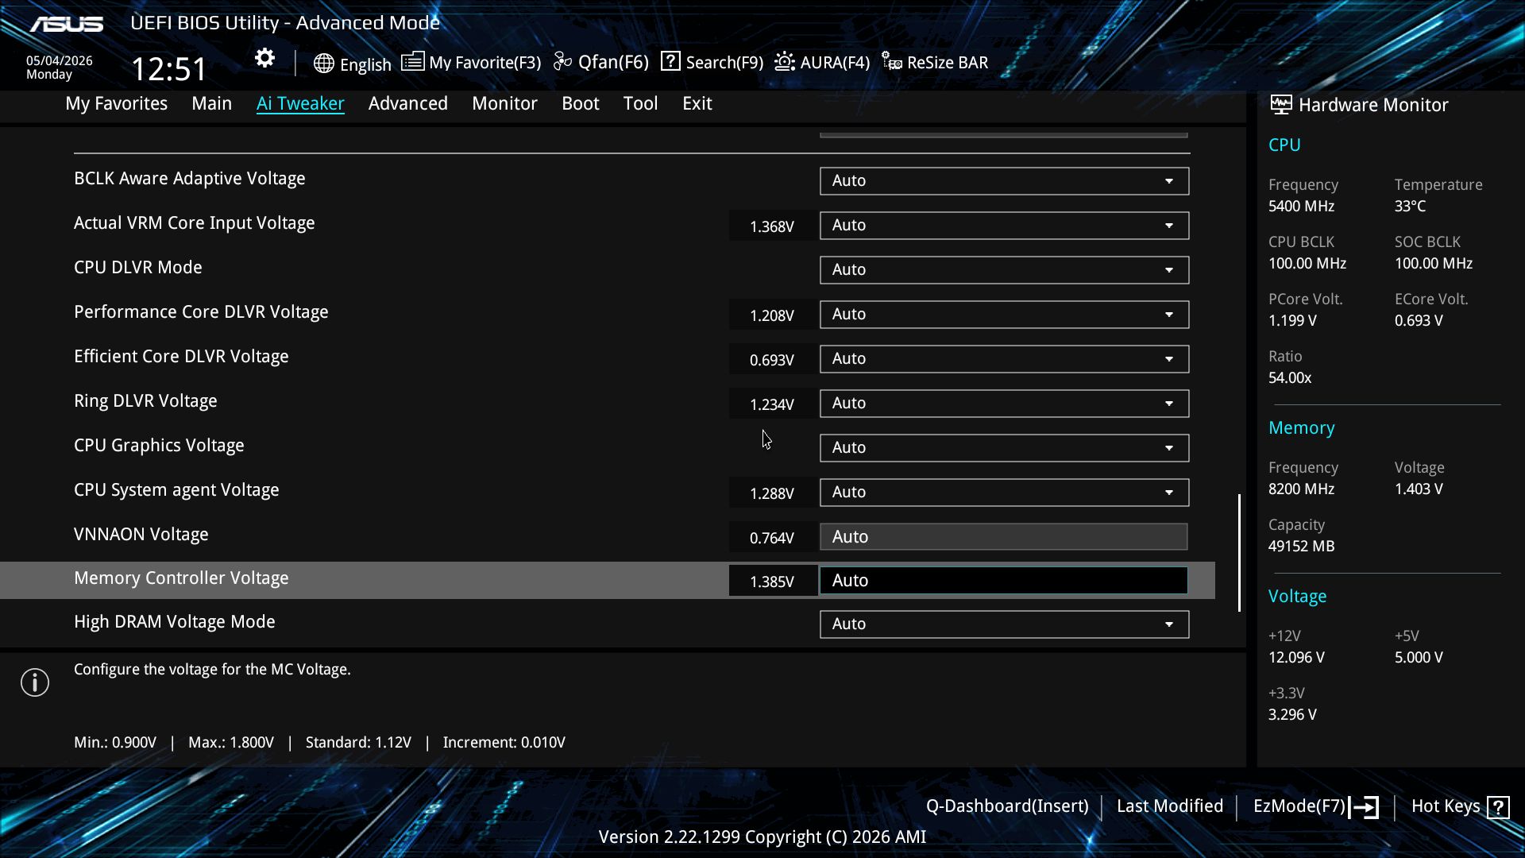This screenshot has height=858, width=1525.
Task: Click the clock showing 12:51
Action: coord(169,69)
